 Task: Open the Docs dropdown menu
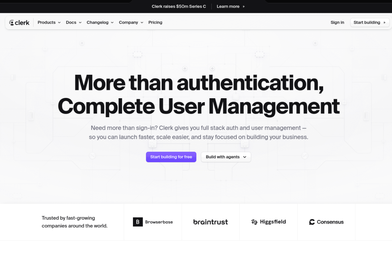73,23
